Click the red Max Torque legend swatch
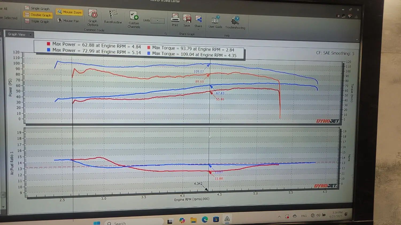 (x=149, y=47)
